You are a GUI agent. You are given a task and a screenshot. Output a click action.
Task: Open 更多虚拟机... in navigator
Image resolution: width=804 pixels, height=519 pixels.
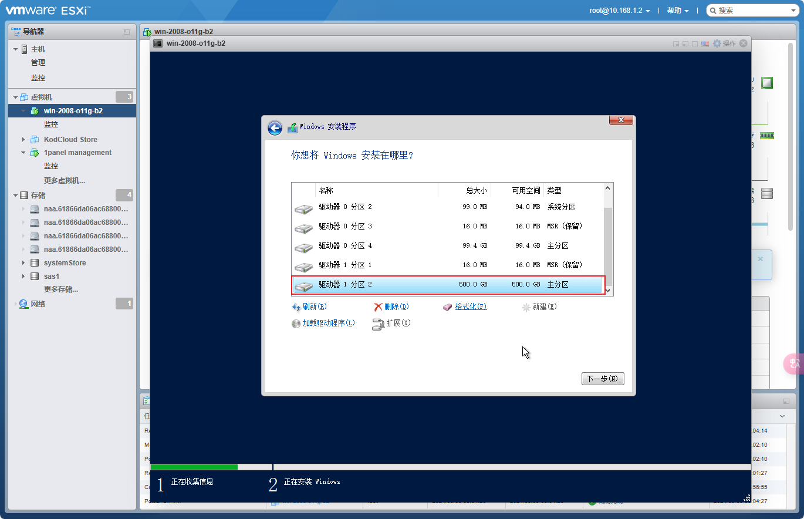[x=65, y=181]
